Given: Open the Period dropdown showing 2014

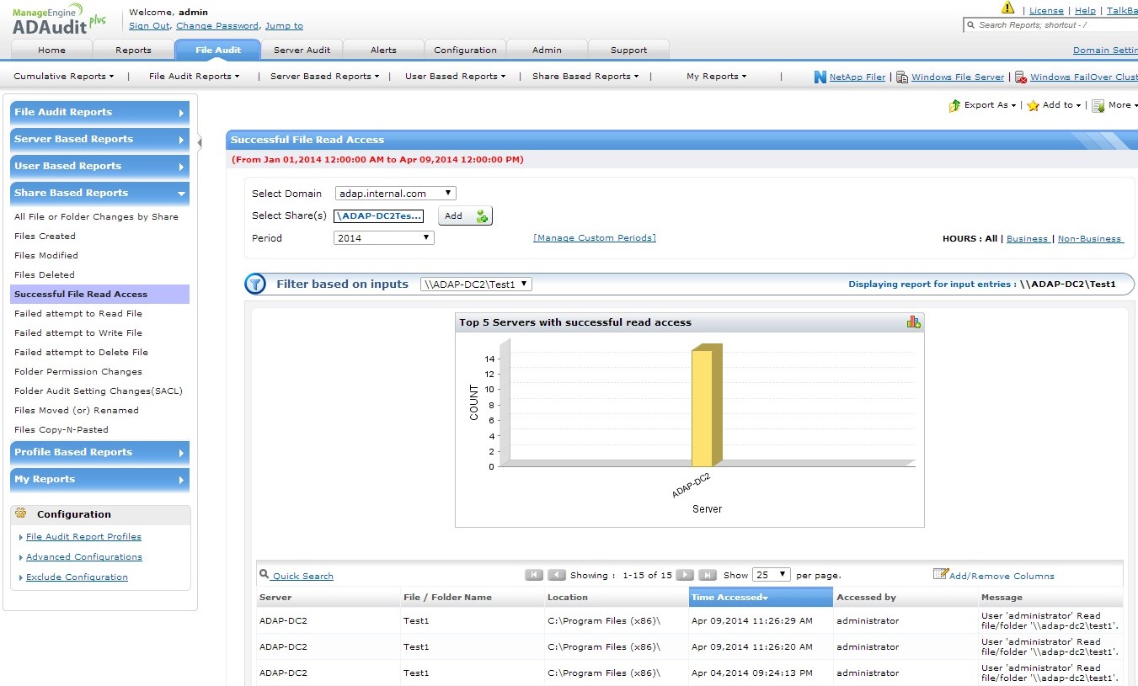Looking at the screenshot, I should [384, 238].
